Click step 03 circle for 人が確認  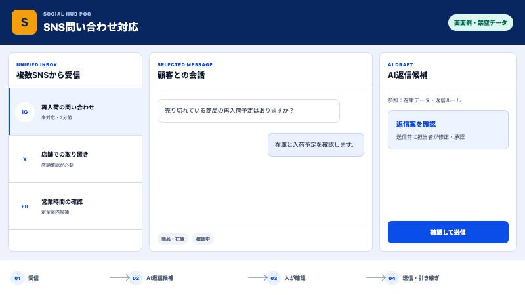[274, 278]
